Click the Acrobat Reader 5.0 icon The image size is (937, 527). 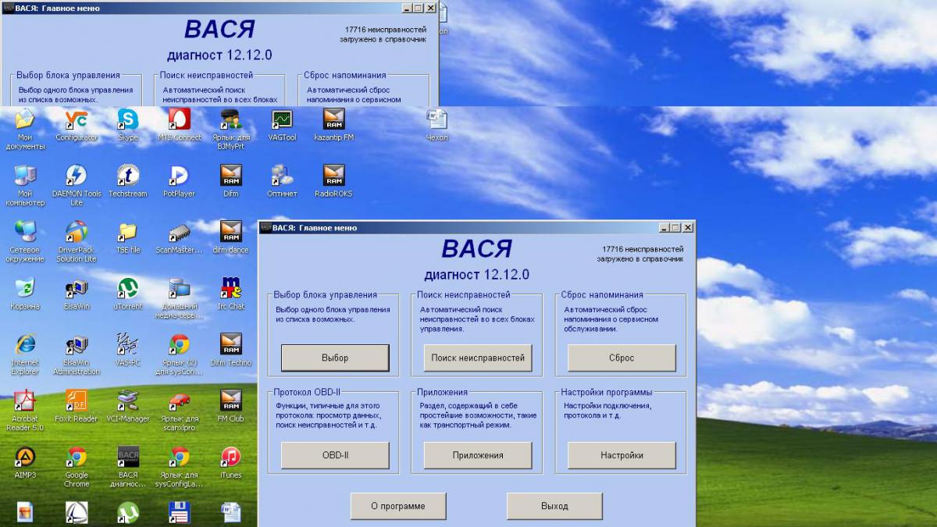pos(25,410)
